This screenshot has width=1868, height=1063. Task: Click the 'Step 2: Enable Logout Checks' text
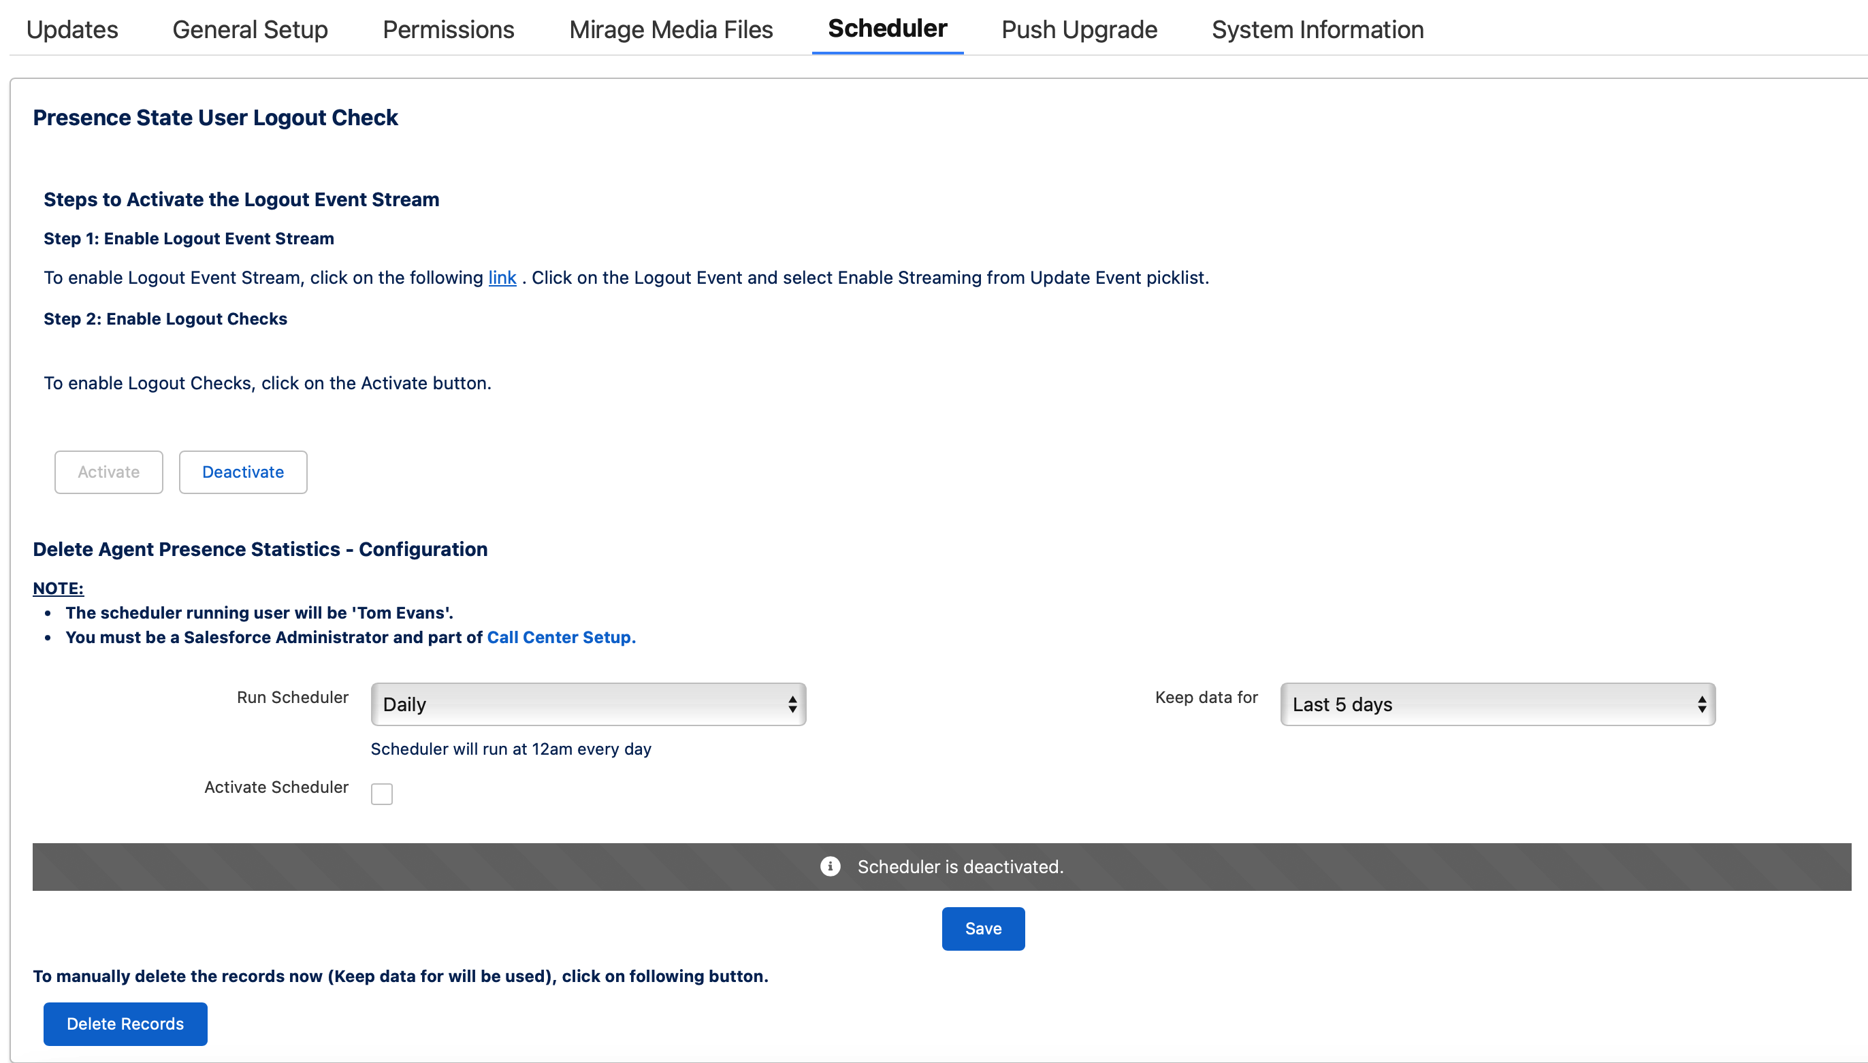[x=165, y=318]
